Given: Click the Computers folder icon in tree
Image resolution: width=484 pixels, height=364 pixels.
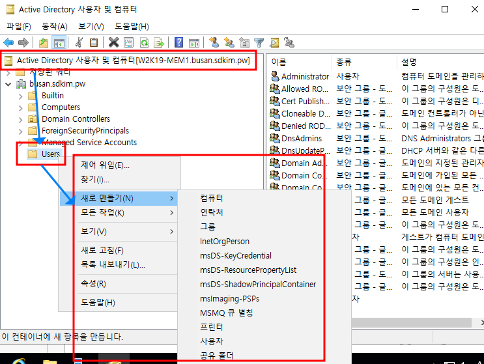Looking at the screenshot, I should tap(33, 107).
